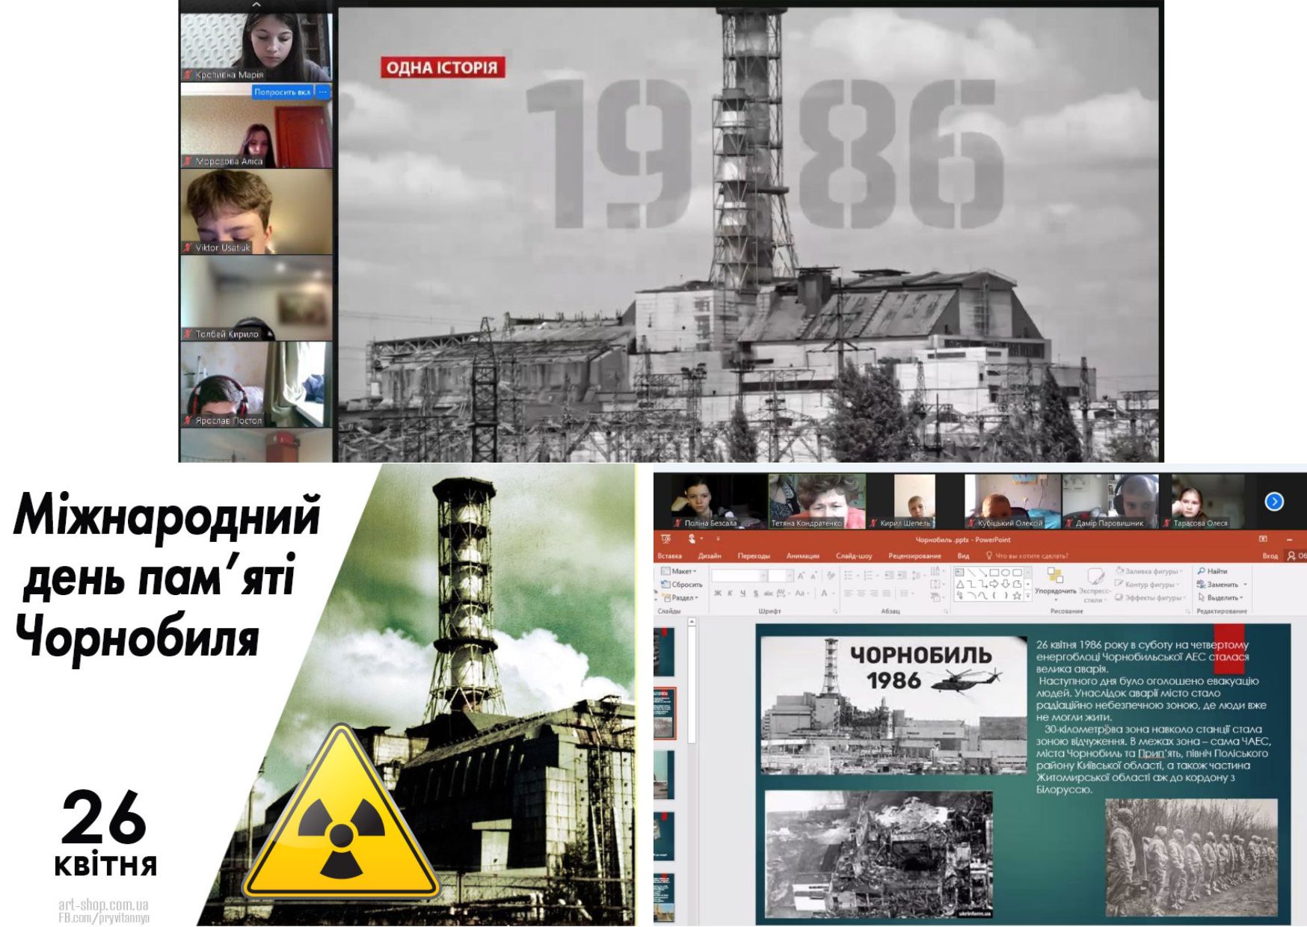
Task: Open the Дизайн ribbon tab
Action: pos(710,555)
